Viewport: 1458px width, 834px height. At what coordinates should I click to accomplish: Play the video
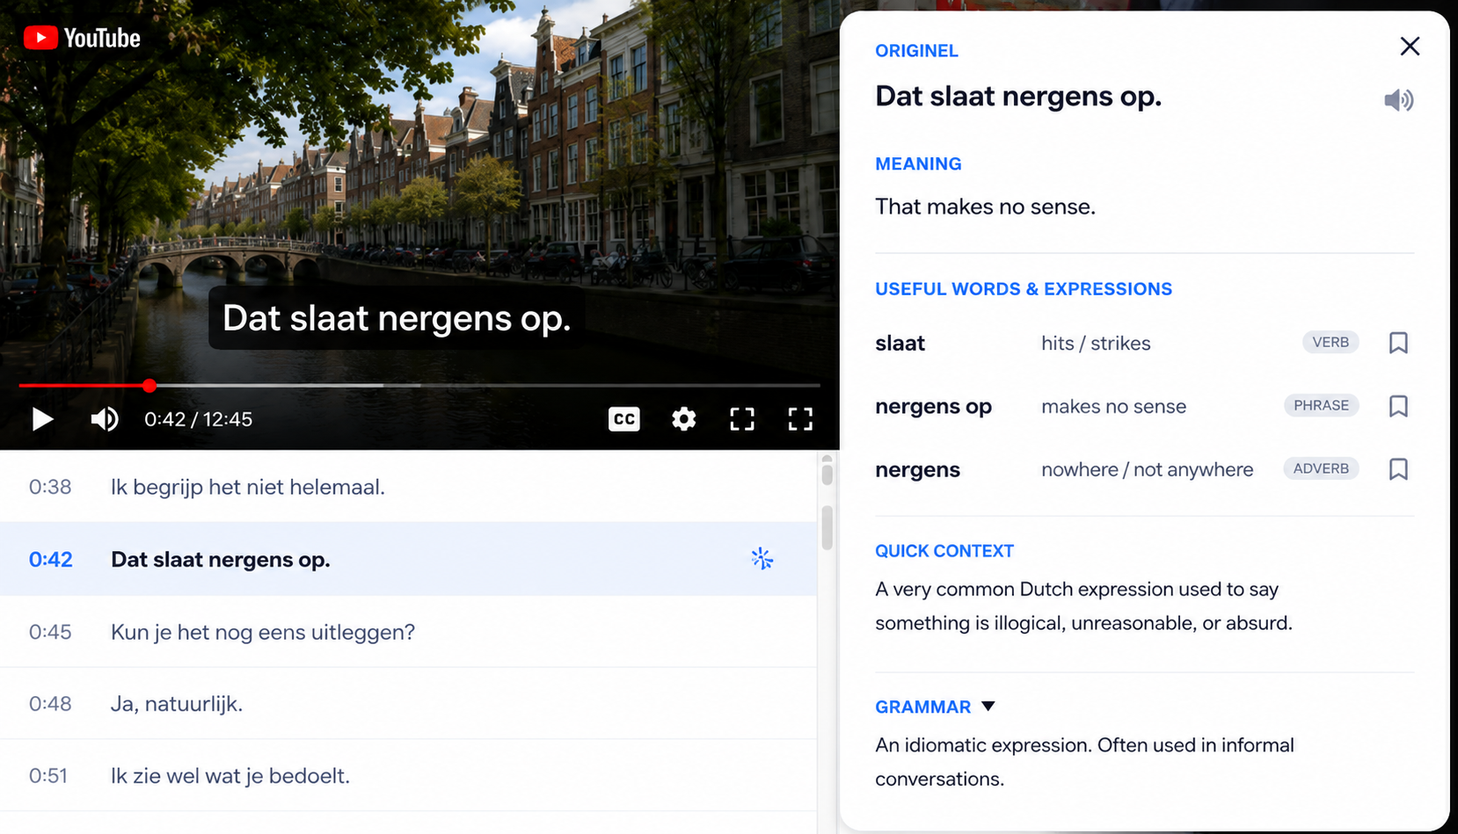coord(41,419)
